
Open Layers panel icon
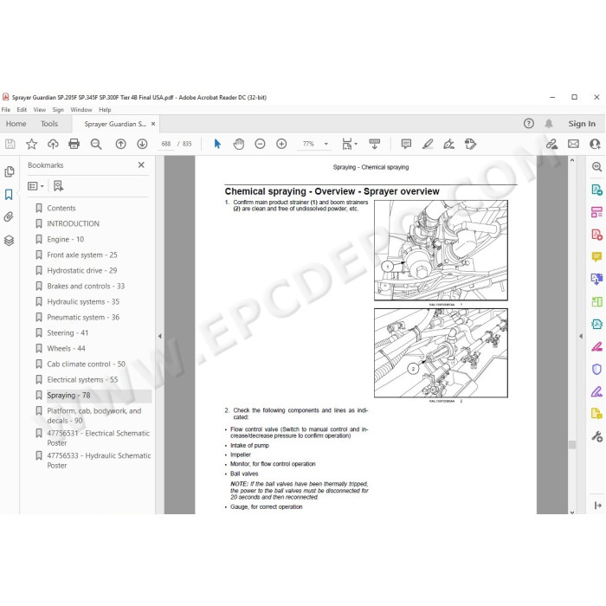pos(9,241)
